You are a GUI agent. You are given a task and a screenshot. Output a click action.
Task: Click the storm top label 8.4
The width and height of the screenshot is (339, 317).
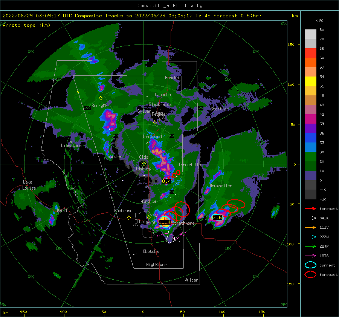166,181
